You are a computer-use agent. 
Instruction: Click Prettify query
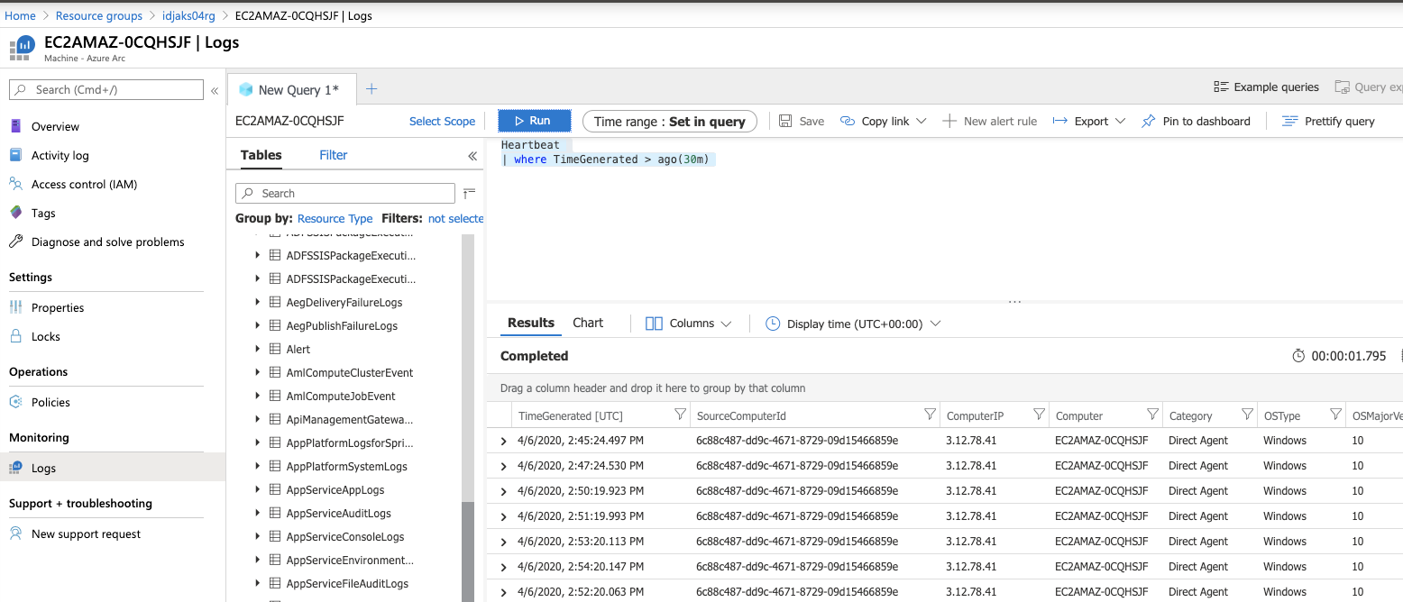pyautogui.click(x=1328, y=121)
